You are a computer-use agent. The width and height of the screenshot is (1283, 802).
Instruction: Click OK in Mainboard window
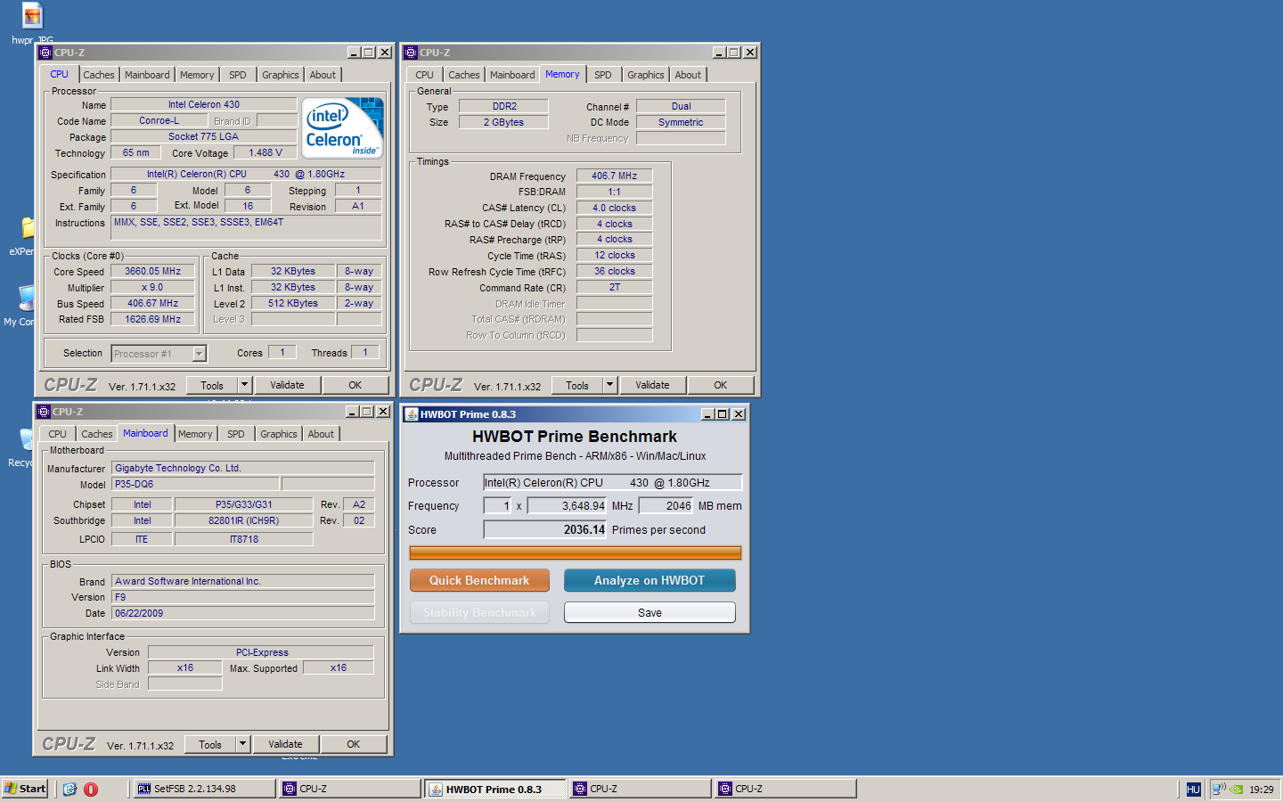pyautogui.click(x=354, y=744)
